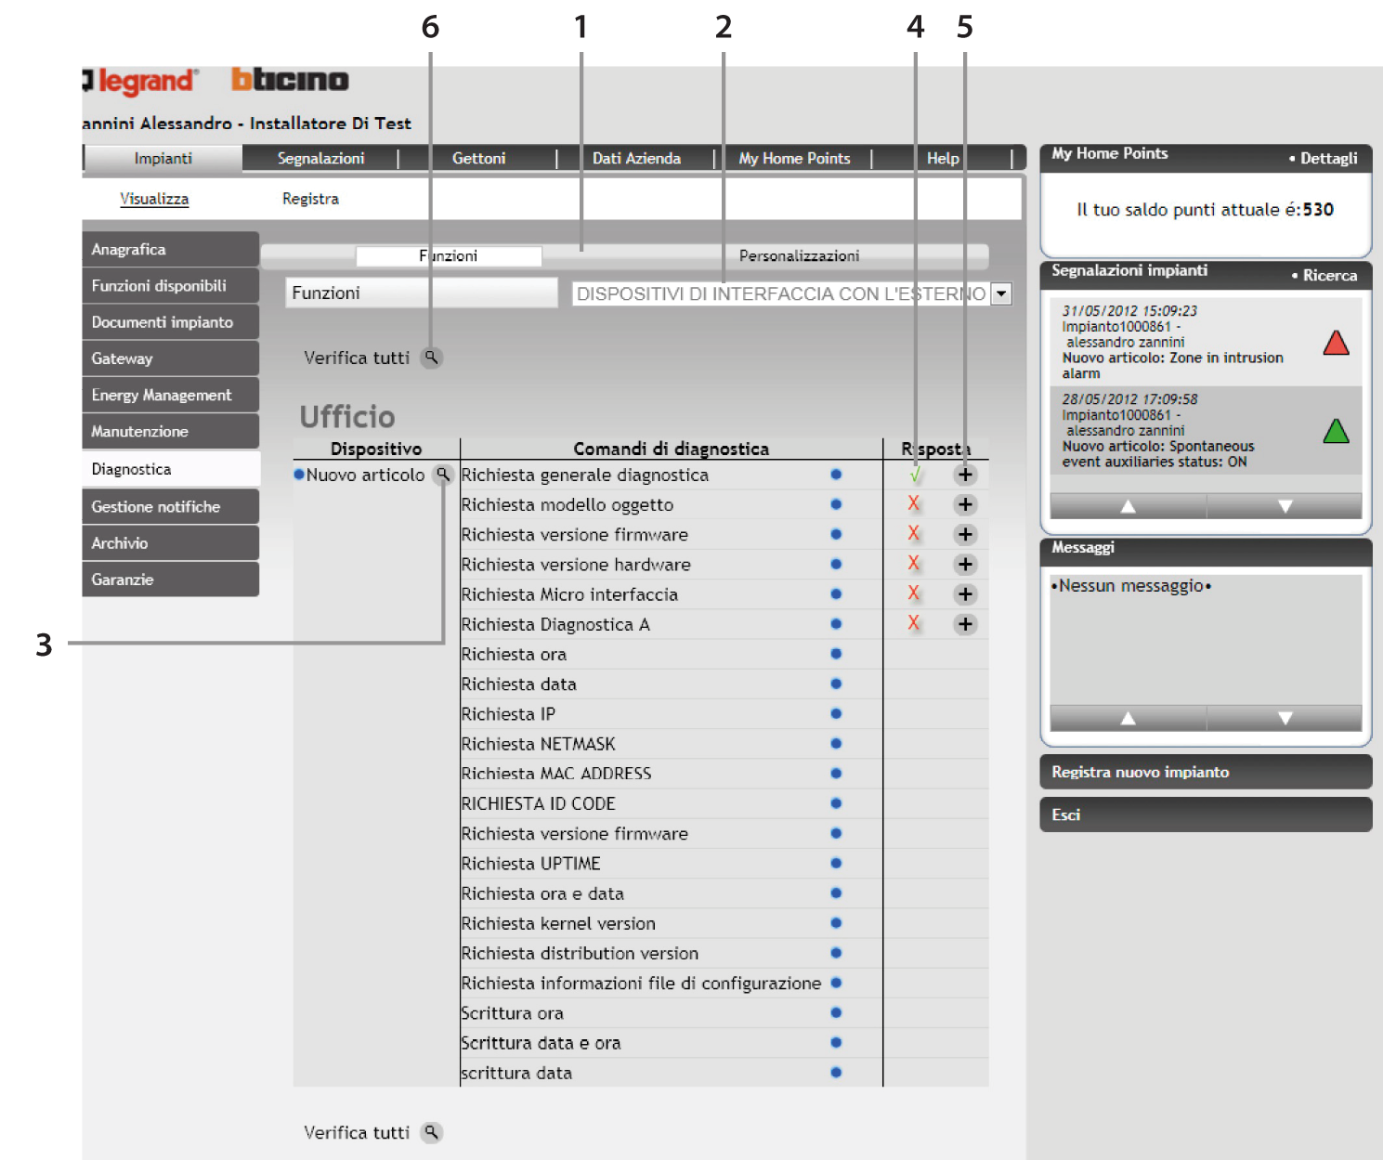
Task: Click the top Verifica tutti magnifier icon
Action: [x=431, y=358]
